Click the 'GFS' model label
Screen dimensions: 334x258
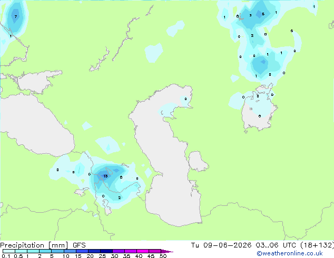[x=79, y=245]
